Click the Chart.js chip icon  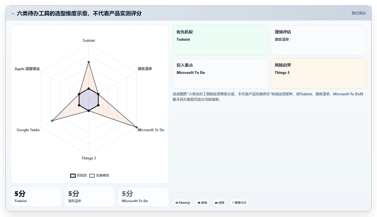click(x=177, y=203)
